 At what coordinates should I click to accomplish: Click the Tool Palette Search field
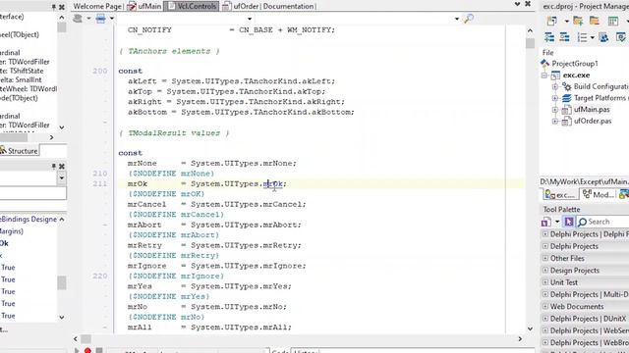click(x=602, y=222)
